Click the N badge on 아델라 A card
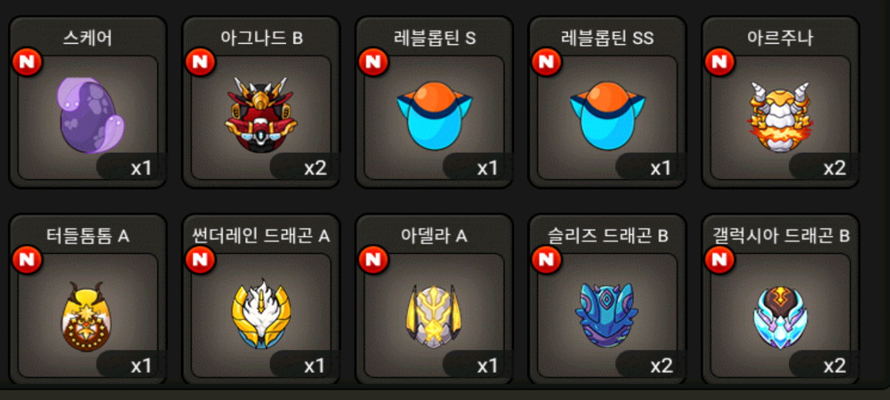This screenshot has height=400, width=890. pyautogui.click(x=373, y=259)
